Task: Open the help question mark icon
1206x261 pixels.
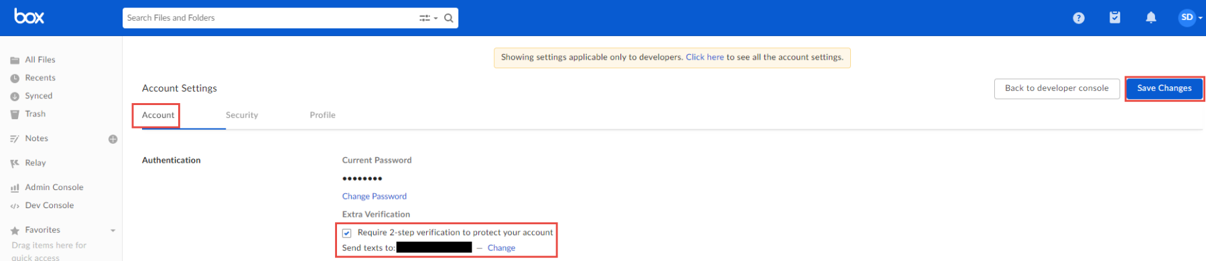Action: 1079,18
